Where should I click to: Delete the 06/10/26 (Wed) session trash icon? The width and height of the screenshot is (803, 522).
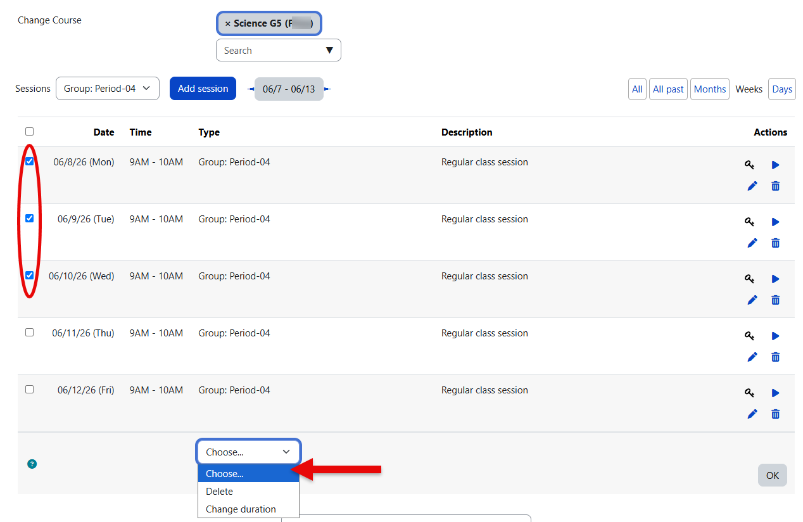775,300
